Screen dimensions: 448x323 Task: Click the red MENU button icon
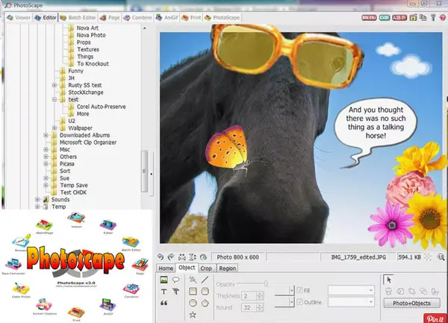point(369,17)
